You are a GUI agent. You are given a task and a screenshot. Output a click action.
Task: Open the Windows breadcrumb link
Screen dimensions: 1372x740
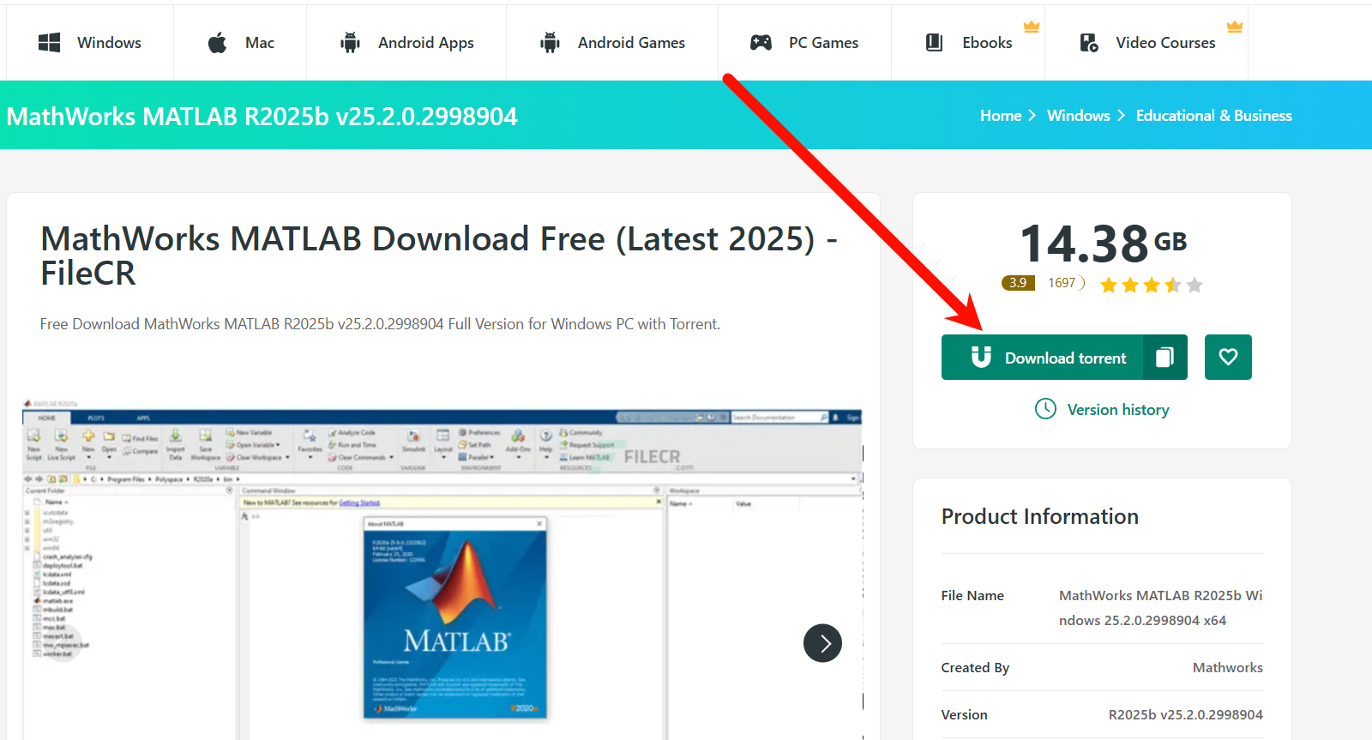pyautogui.click(x=1079, y=116)
